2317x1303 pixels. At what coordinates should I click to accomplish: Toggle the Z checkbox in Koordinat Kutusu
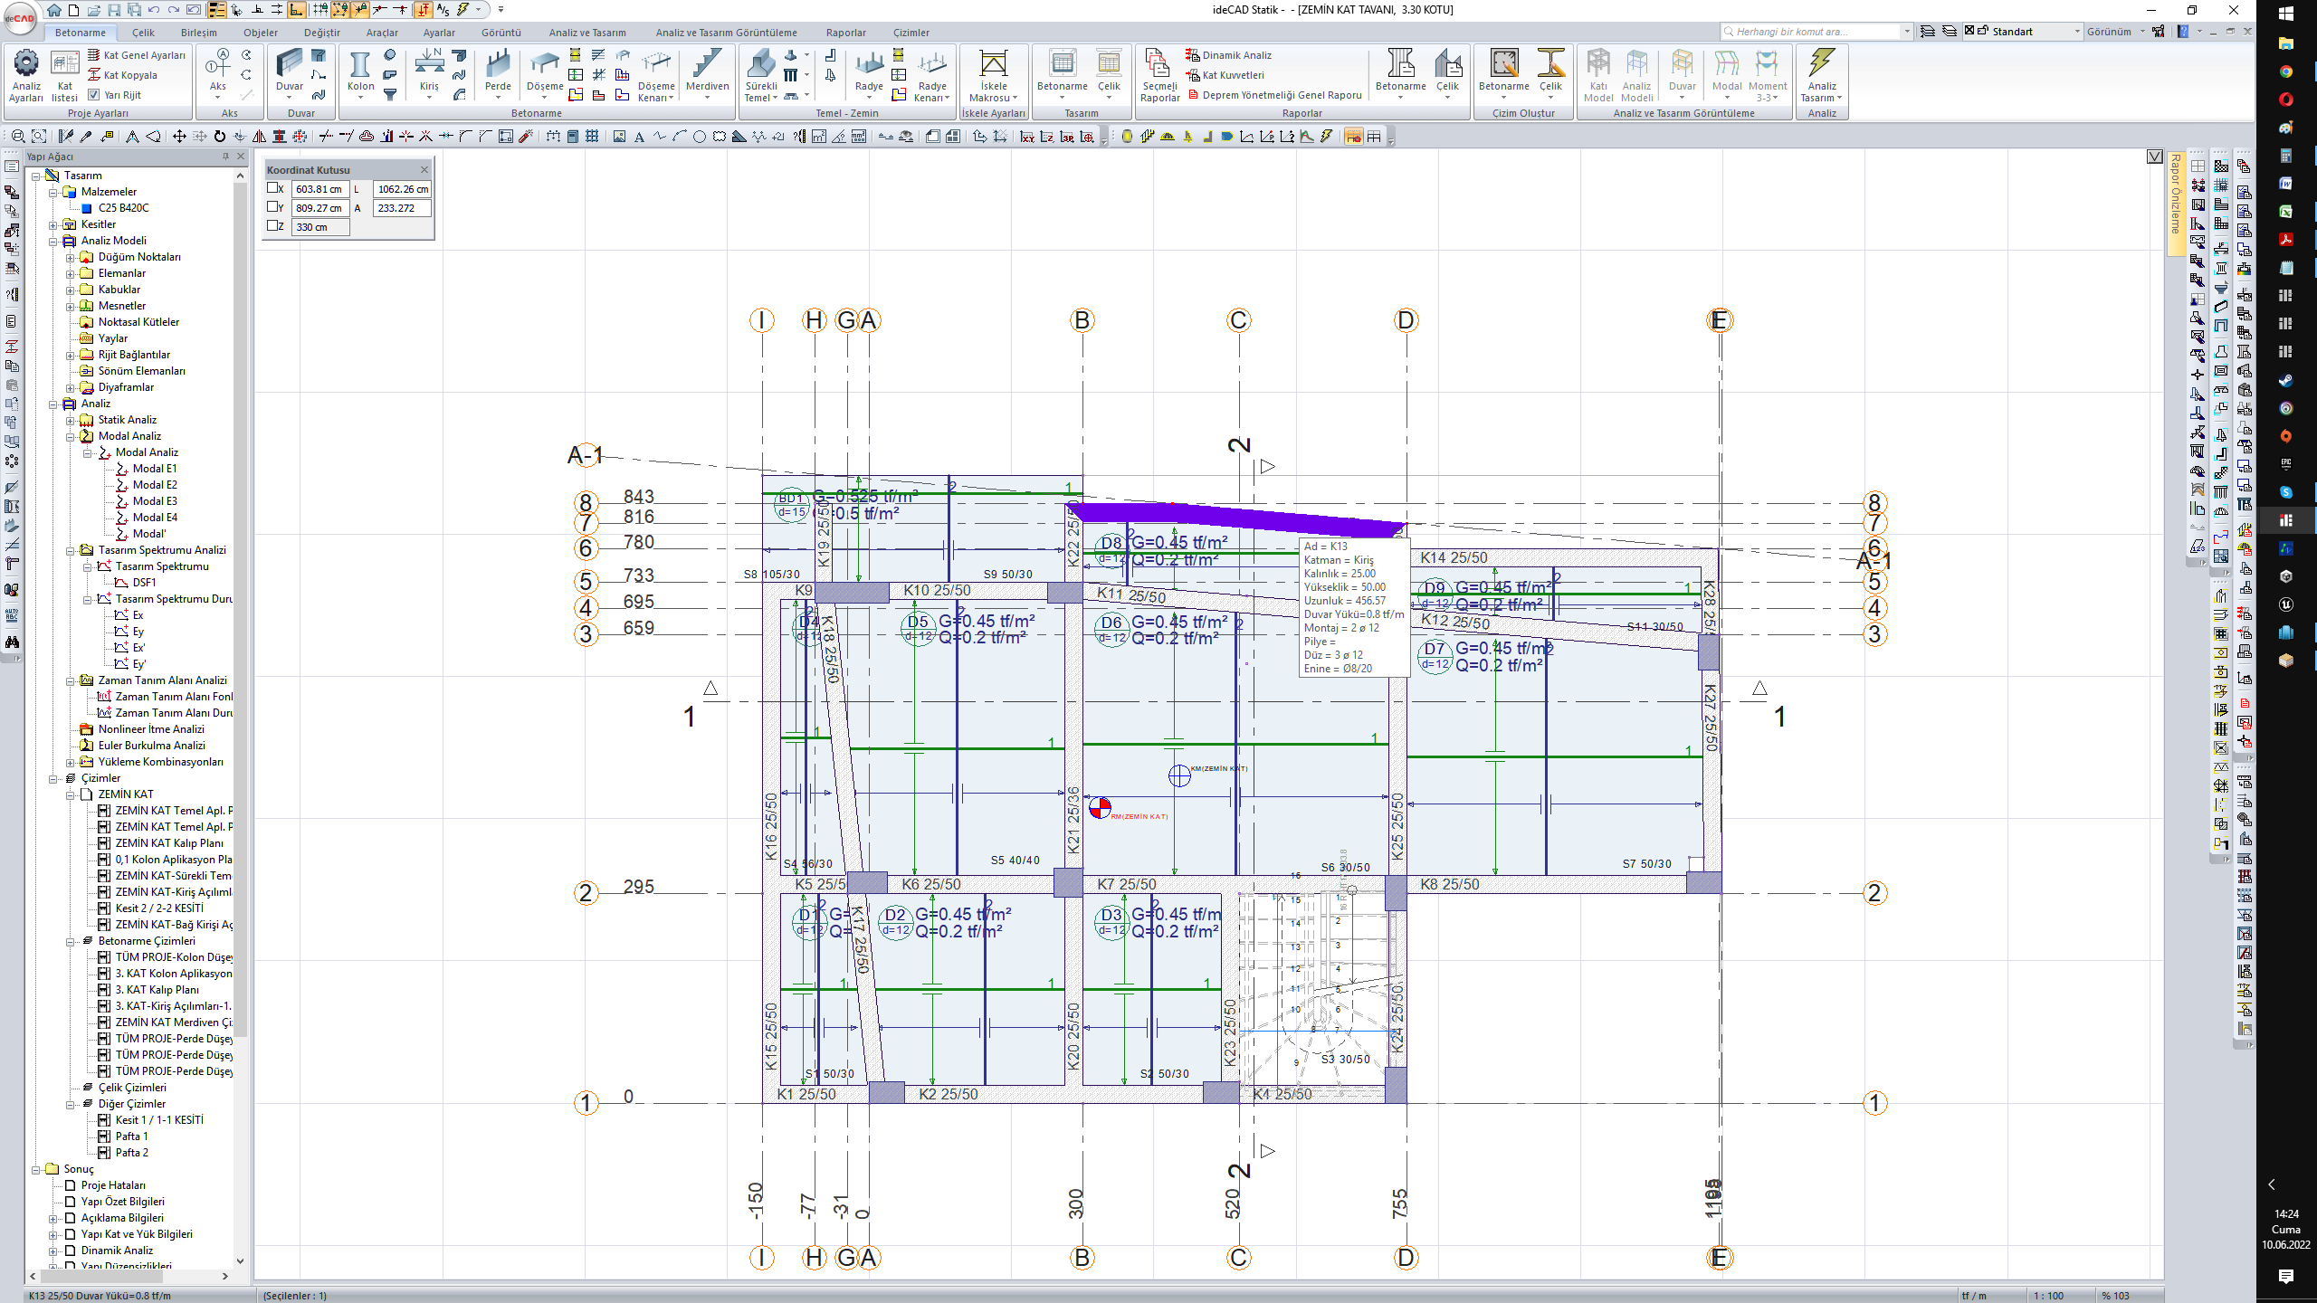tap(272, 226)
